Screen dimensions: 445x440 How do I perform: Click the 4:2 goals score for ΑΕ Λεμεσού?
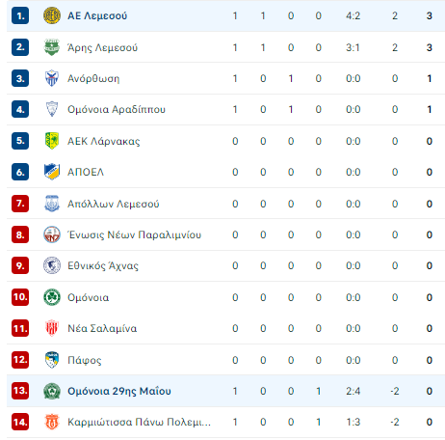point(353,15)
